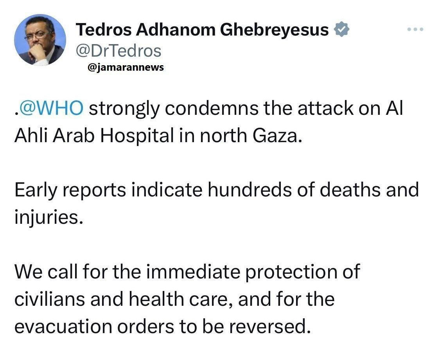Click the line starting "Ahli Arab Hospital"
The image size is (440, 362).
[x=158, y=135]
